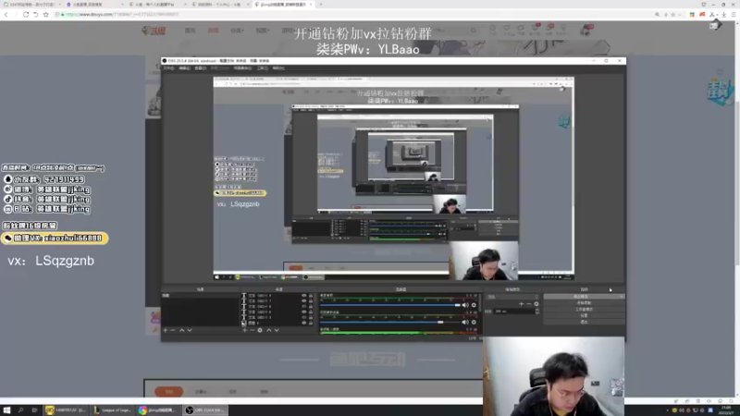Open a new browser tab
The height and width of the screenshot is (416, 740).
(321, 5)
